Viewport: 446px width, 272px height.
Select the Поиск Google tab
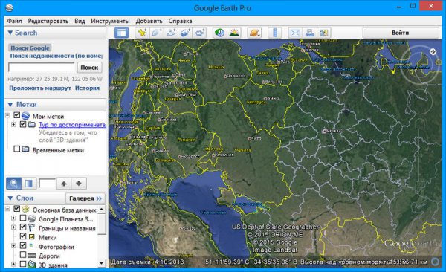click(30, 48)
